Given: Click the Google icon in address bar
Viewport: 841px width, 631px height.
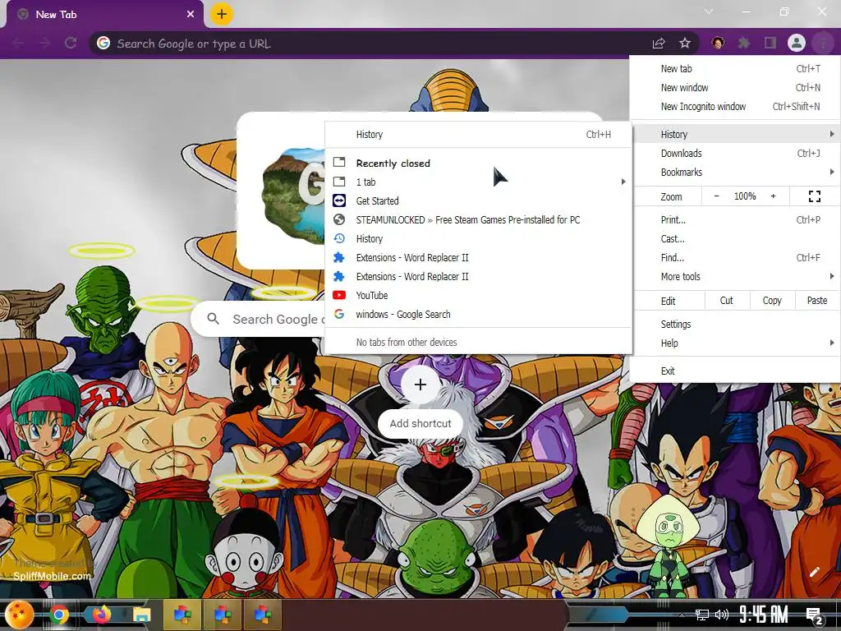Looking at the screenshot, I should click(103, 43).
